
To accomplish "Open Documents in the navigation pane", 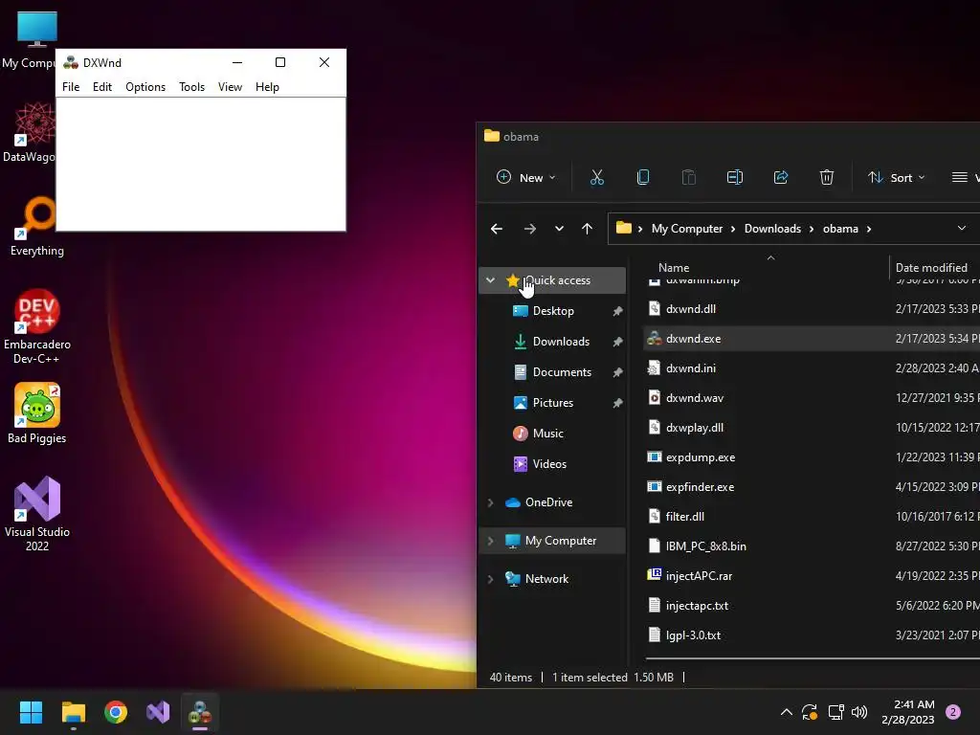I will coord(561,372).
